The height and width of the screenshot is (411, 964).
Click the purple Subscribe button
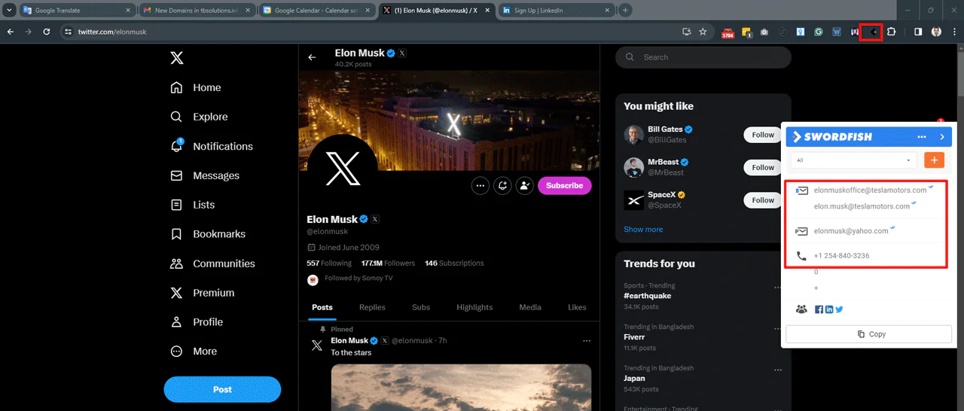[x=565, y=185]
